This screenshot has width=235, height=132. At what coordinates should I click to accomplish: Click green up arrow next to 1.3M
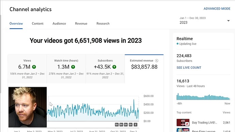73,67
